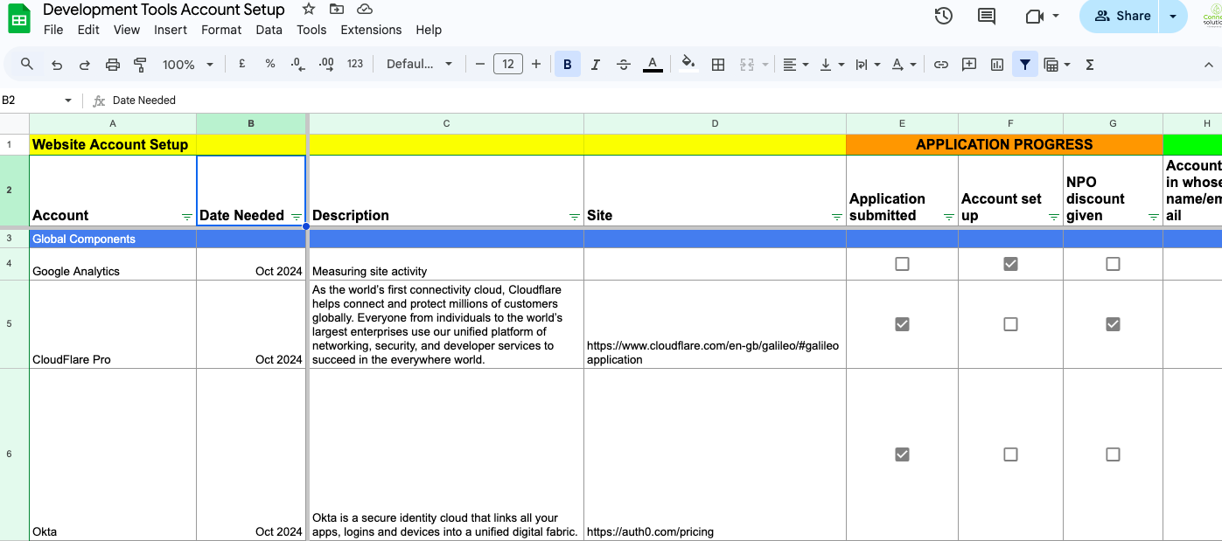Open version history clock icon
This screenshot has width=1222, height=541.
943,16
